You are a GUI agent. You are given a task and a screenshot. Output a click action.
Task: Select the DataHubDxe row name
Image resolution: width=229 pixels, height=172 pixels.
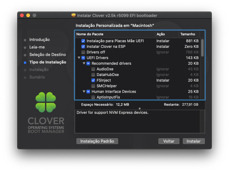pos(108,75)
